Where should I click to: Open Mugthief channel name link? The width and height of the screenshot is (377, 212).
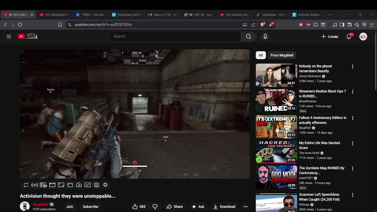pos(41,204)
